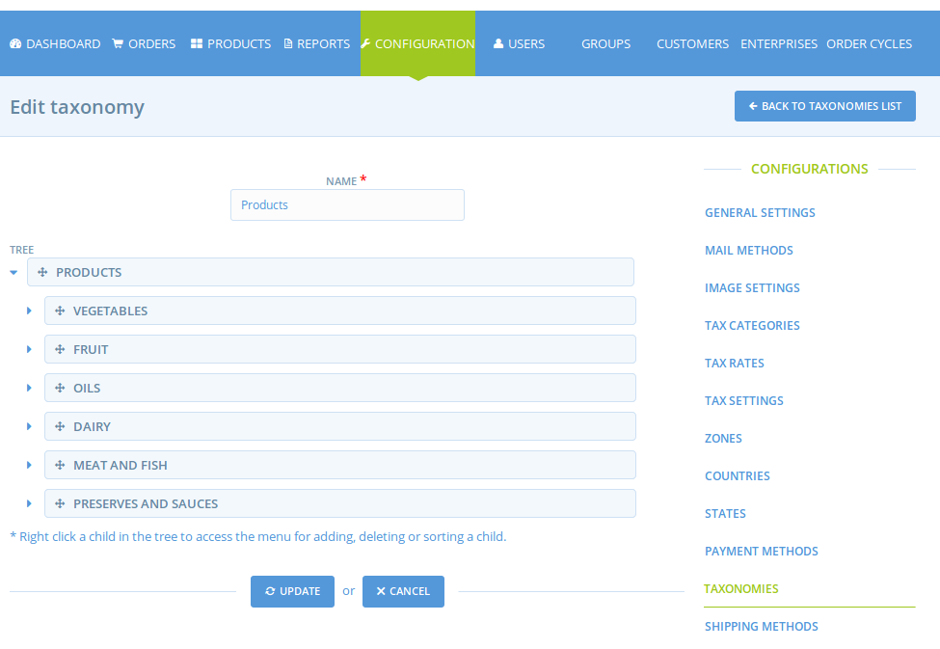940x649 pixels.
Task: Select the MEAT AND FISH tree label
Action: click(x=120, y=465)
